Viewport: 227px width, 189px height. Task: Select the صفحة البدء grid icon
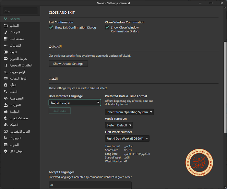[x=6, y=39]
